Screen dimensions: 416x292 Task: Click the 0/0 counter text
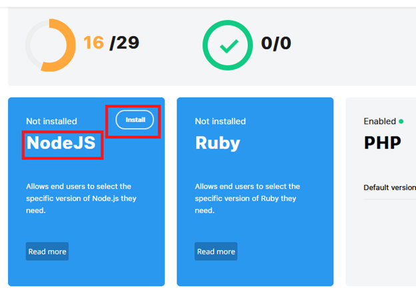tap(276, 43)
